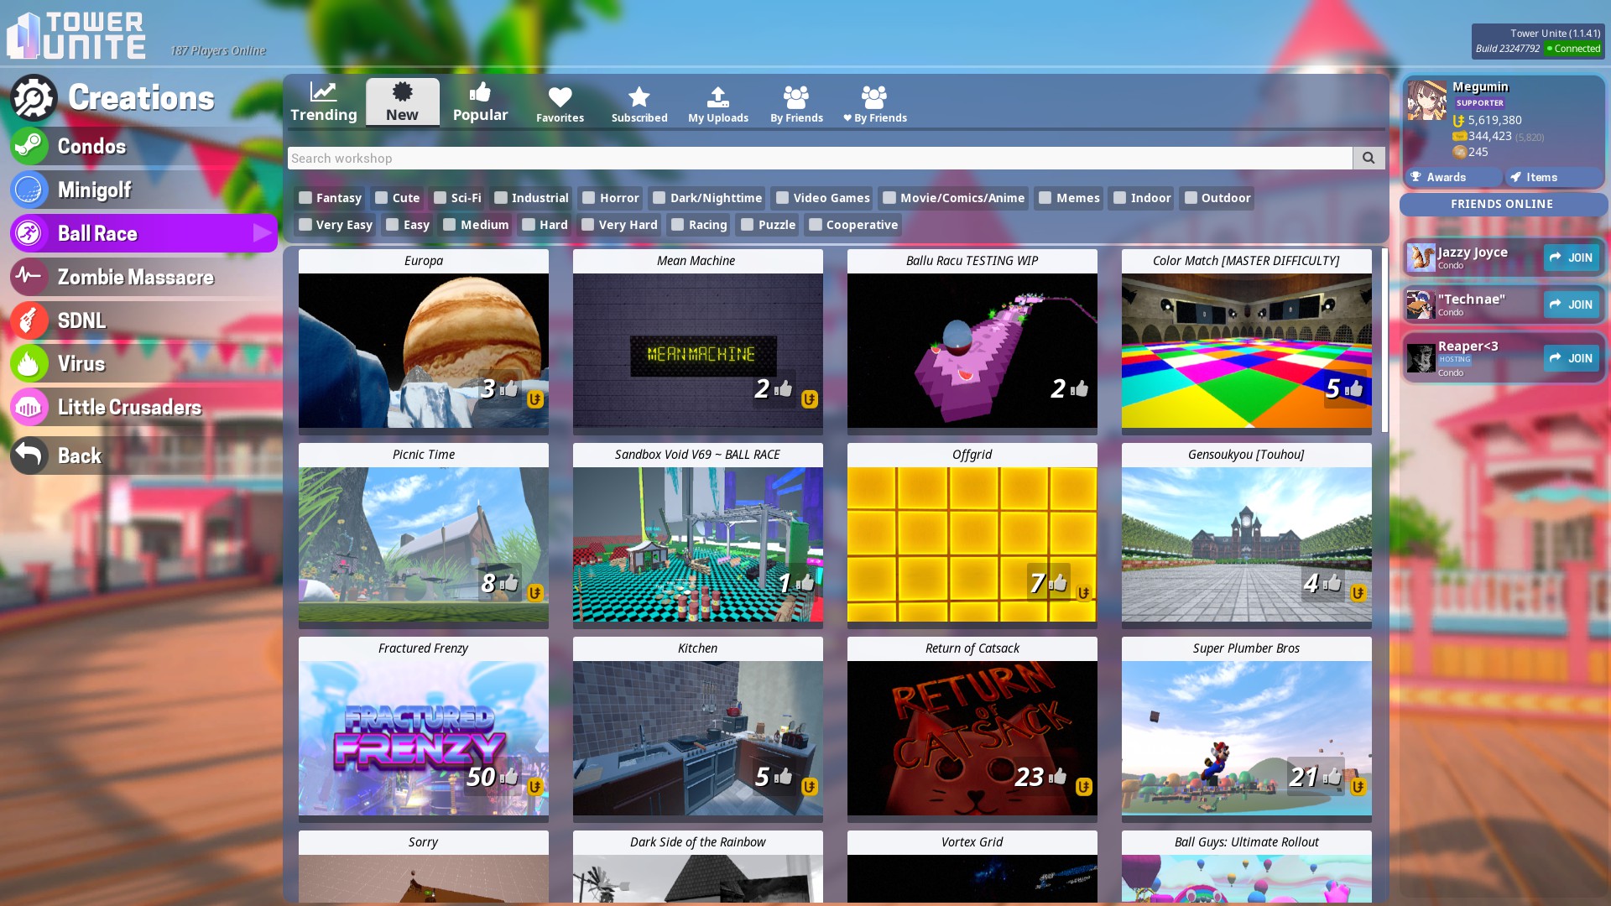Screen dimensions: 1611x906
Task: Enable the Cooperative filter
Action: pos(816,225)
